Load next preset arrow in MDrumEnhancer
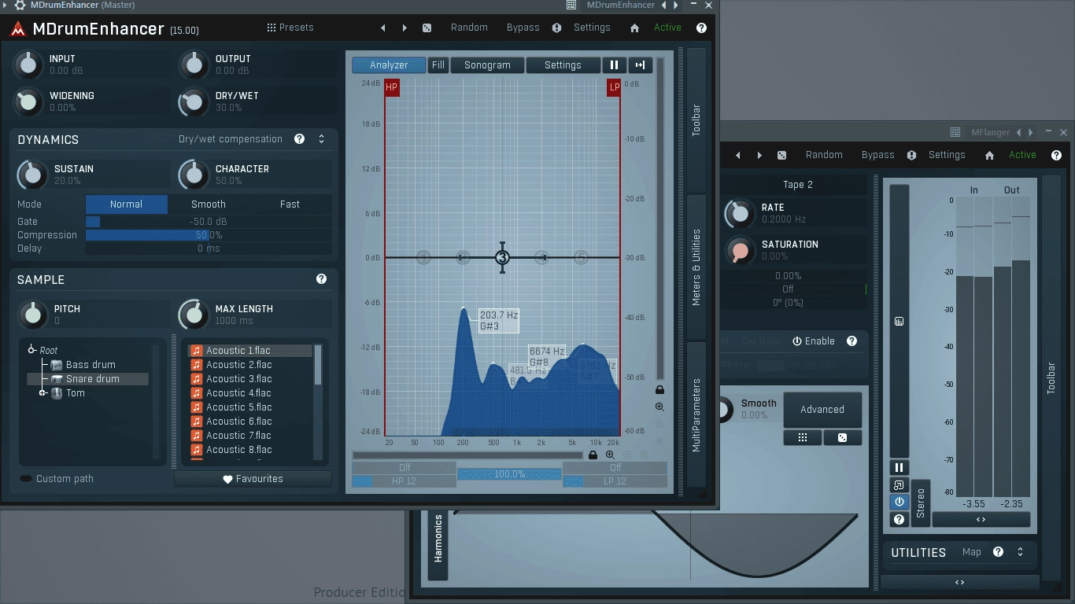The height and width of the screenshot is (604, 1075). 405,28
